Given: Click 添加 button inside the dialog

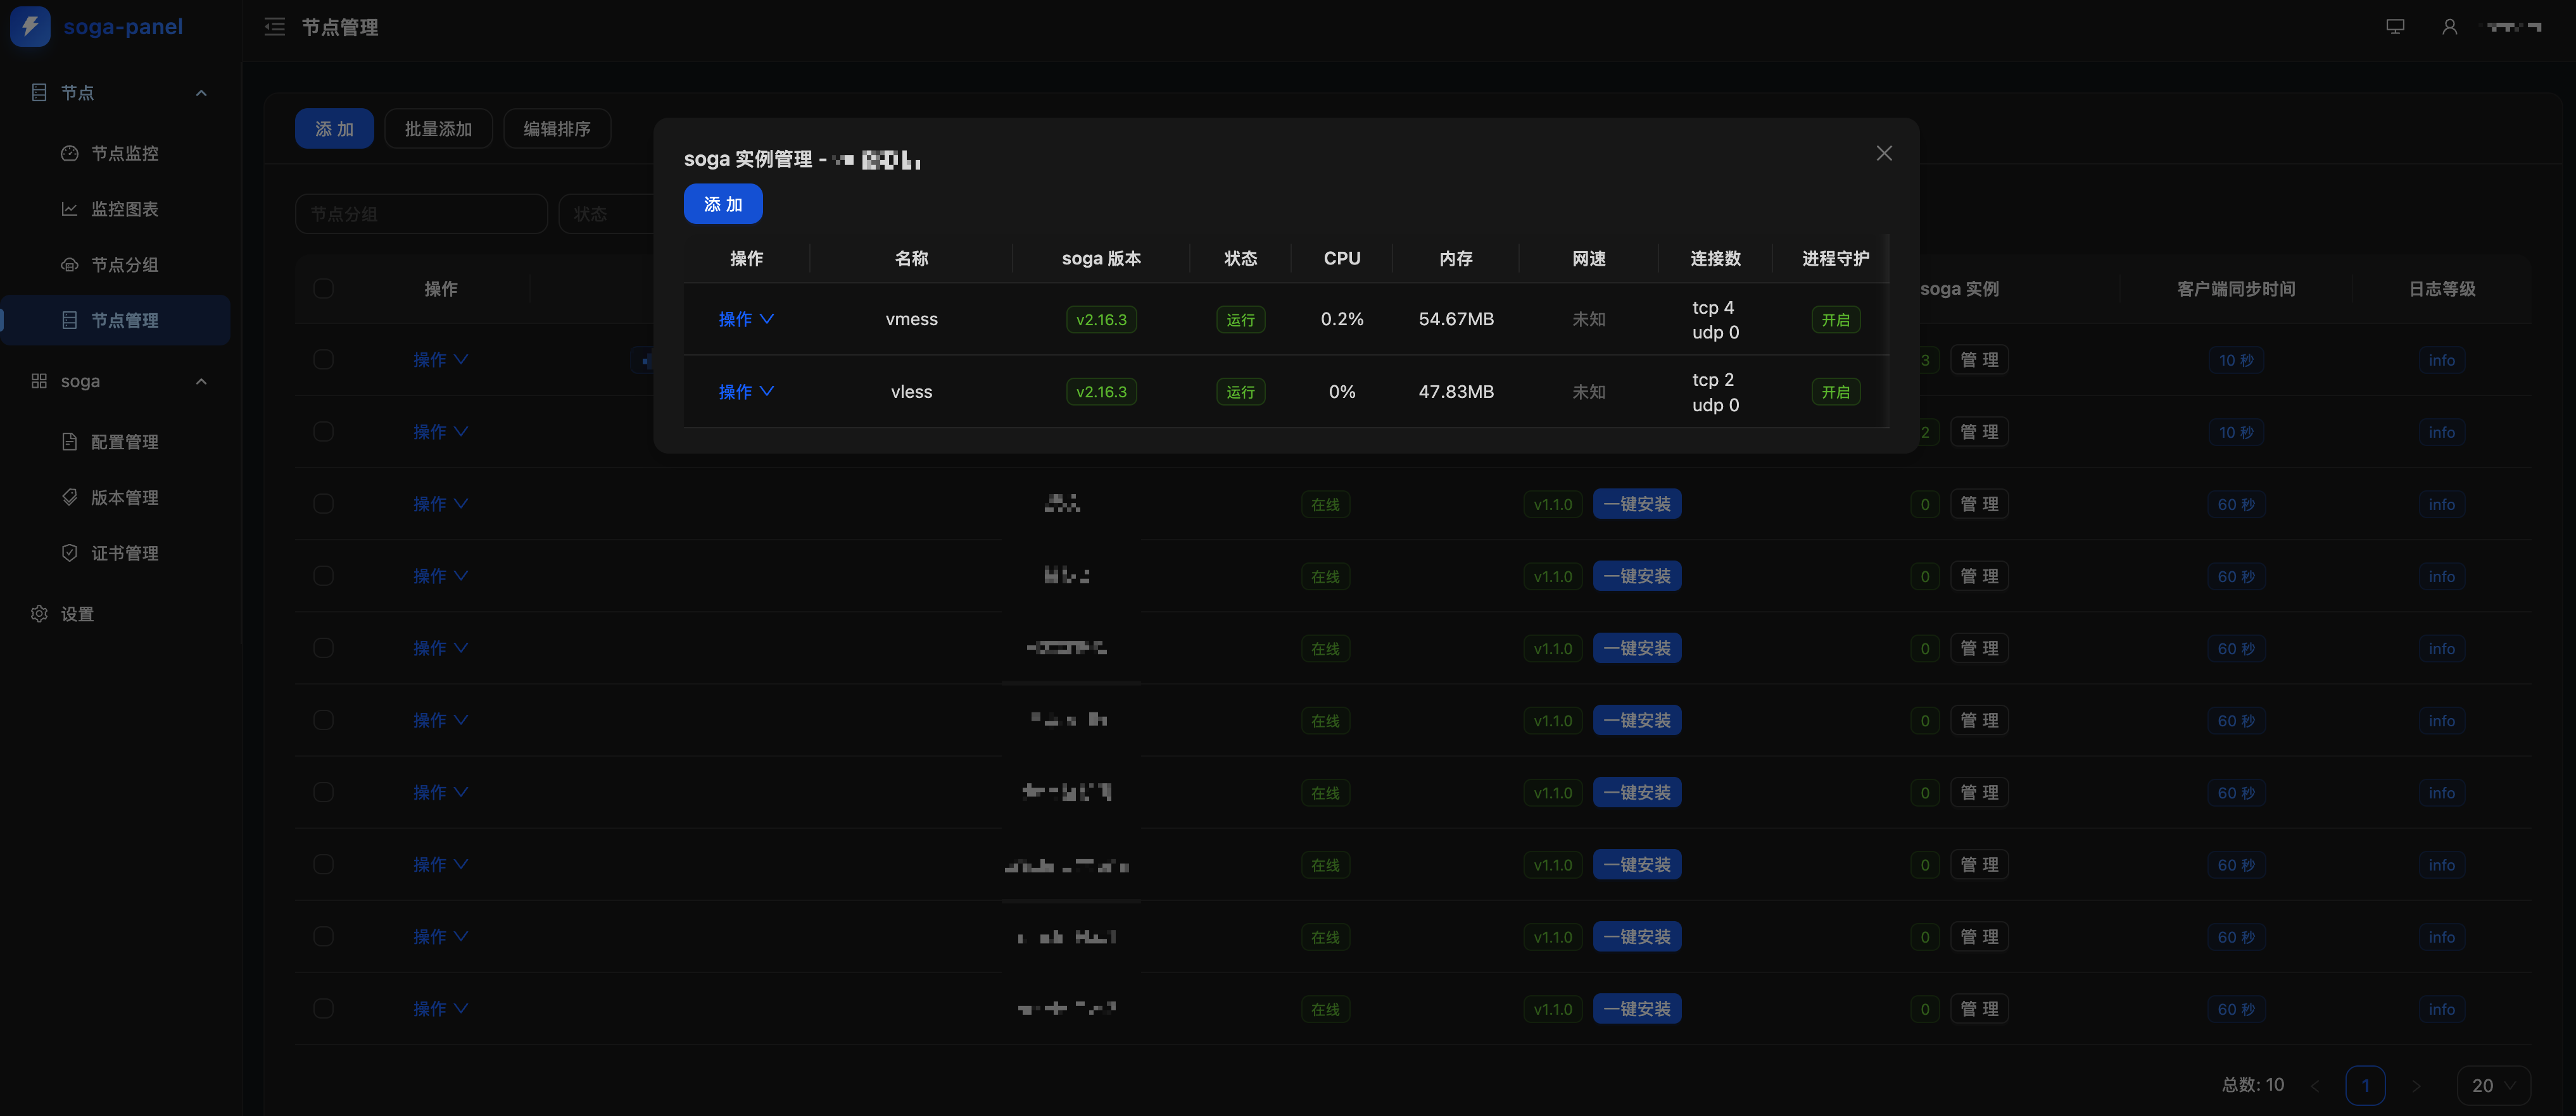Looking at the screenshot, I should point(723,204).
